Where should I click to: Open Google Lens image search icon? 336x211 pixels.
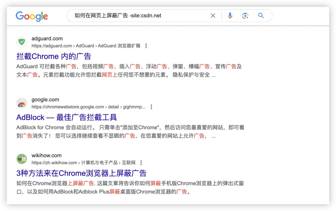pos(245,16)
